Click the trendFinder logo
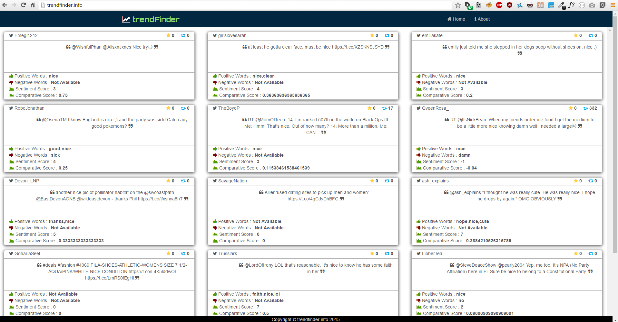 [151, 19]
